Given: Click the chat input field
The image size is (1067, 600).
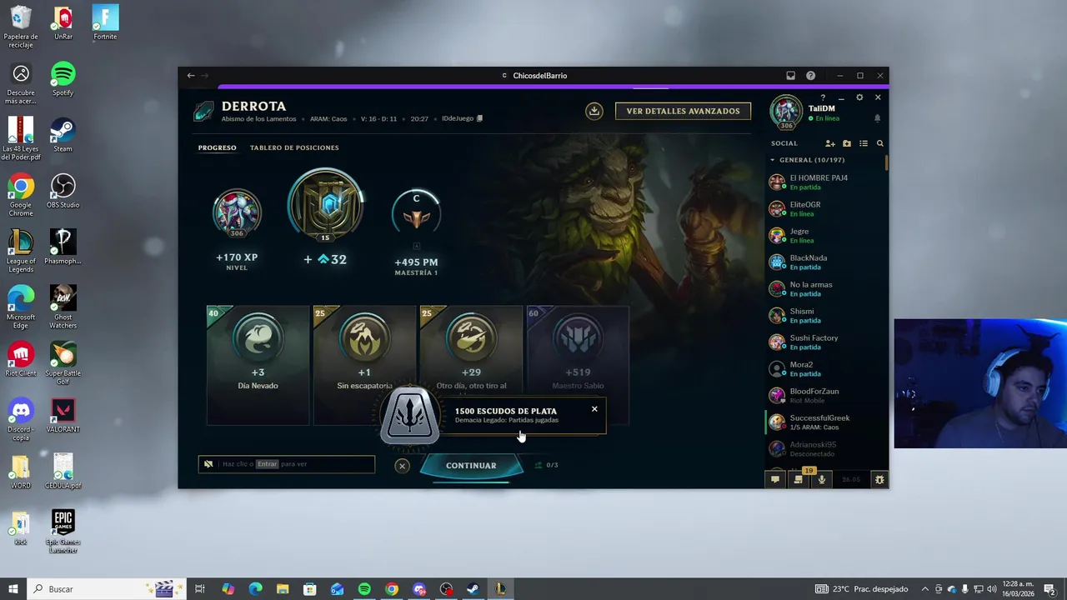Looking at the screenshot, I should tap(287, 464).
